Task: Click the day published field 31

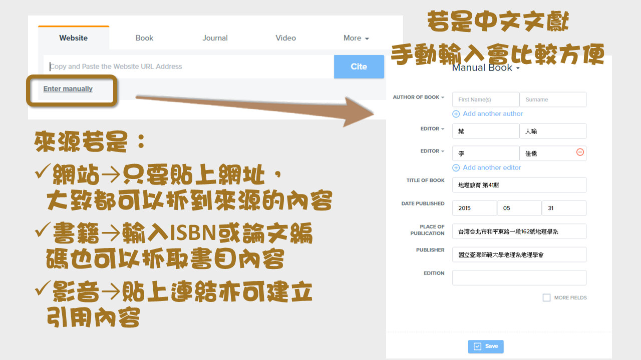Action: [564, 208]
